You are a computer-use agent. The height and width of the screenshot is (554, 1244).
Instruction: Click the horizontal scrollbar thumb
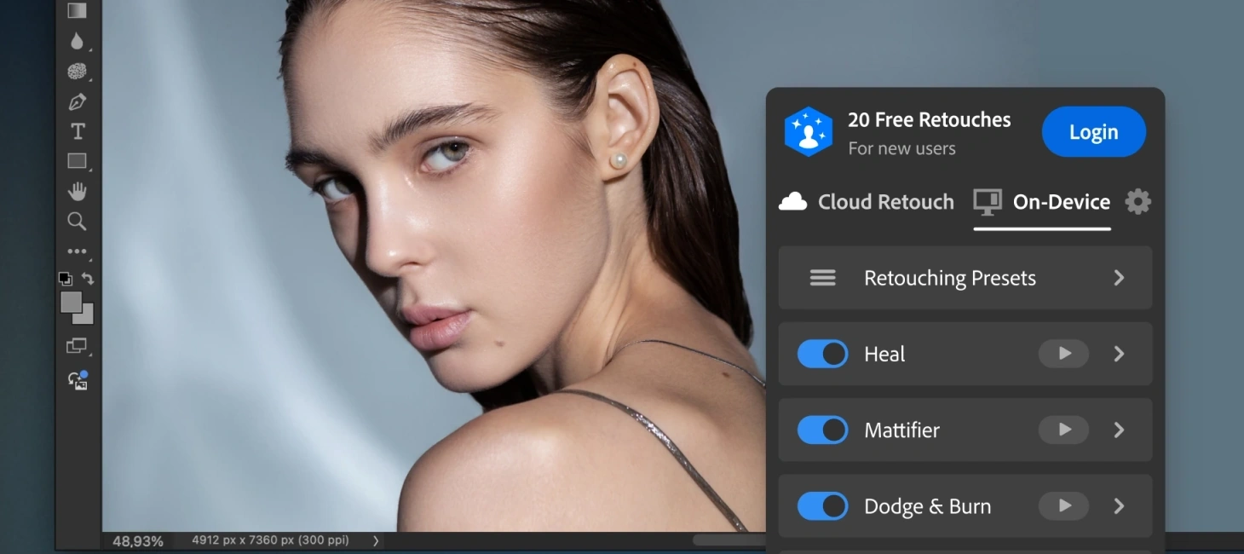coord(729,540)
